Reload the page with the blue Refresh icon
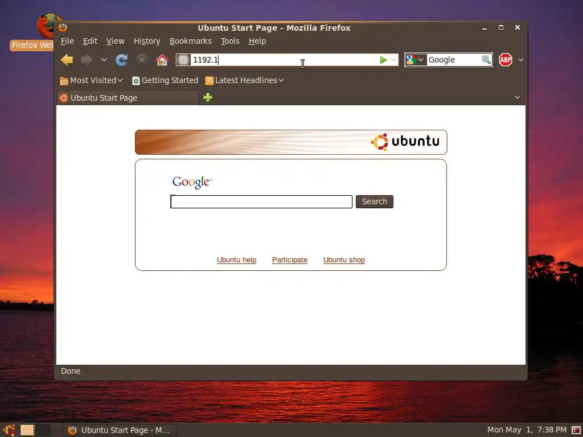The image size is (583, 437). [121, 60]
